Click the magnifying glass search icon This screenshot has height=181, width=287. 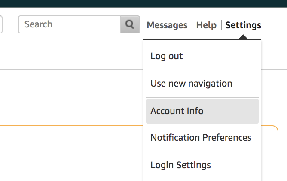point(130,24)
